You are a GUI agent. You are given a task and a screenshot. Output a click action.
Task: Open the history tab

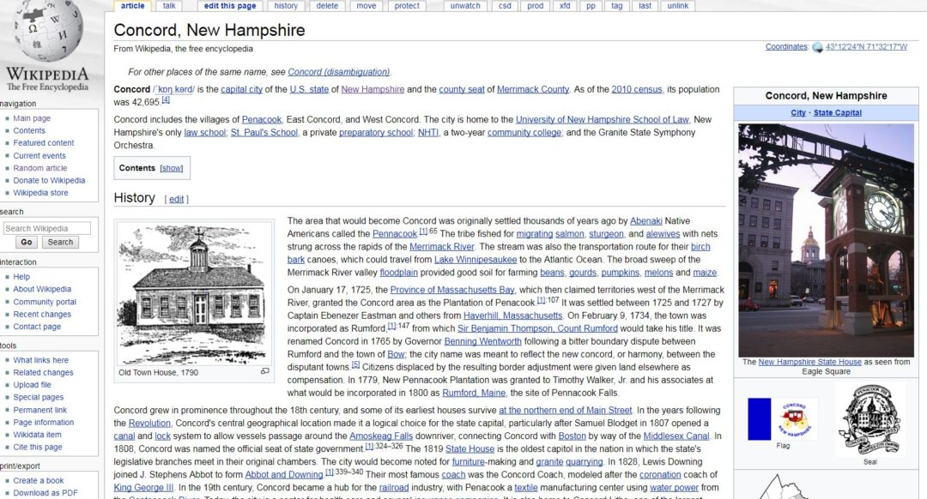click(286, 6)
